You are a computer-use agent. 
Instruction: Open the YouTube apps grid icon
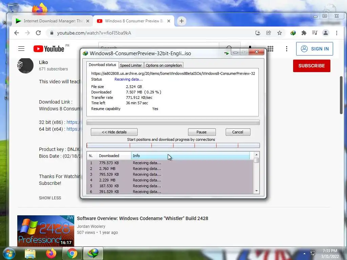(270, 49)
